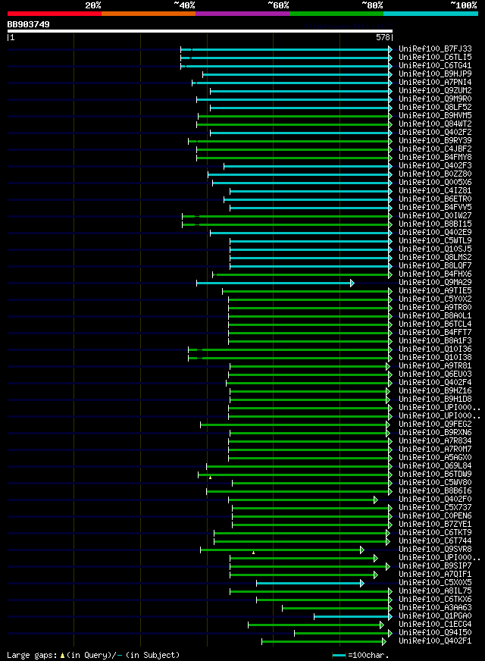The image size is (485, 661).
Task: Click yellow query gap marker under the B6TDW9 bar
Action: click(210, 478)
